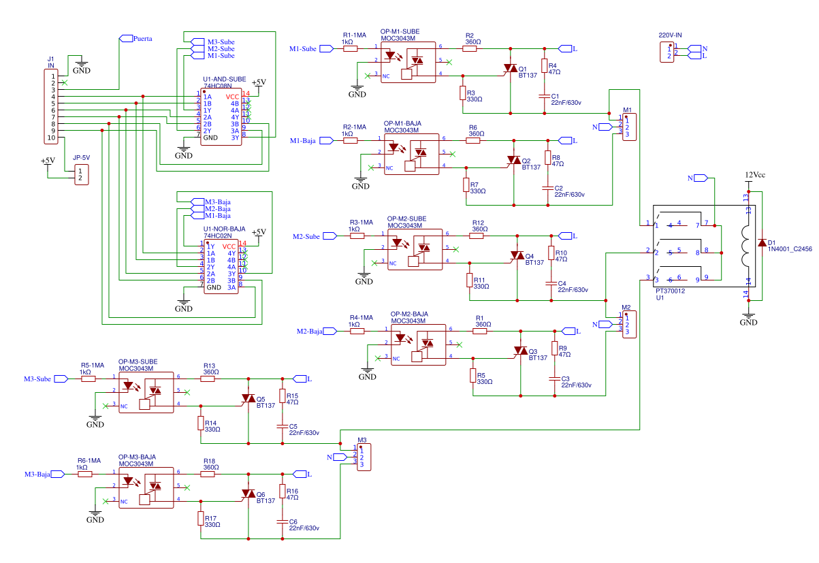Screen dimensions: 819x563
Task: Select the M3 motor connector symbol
Action: [x=364, y=457]
